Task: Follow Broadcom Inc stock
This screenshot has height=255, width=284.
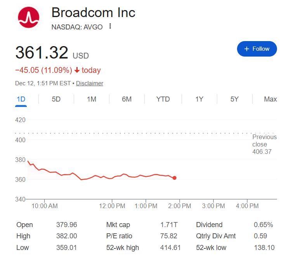Action: tap(257, 49)
